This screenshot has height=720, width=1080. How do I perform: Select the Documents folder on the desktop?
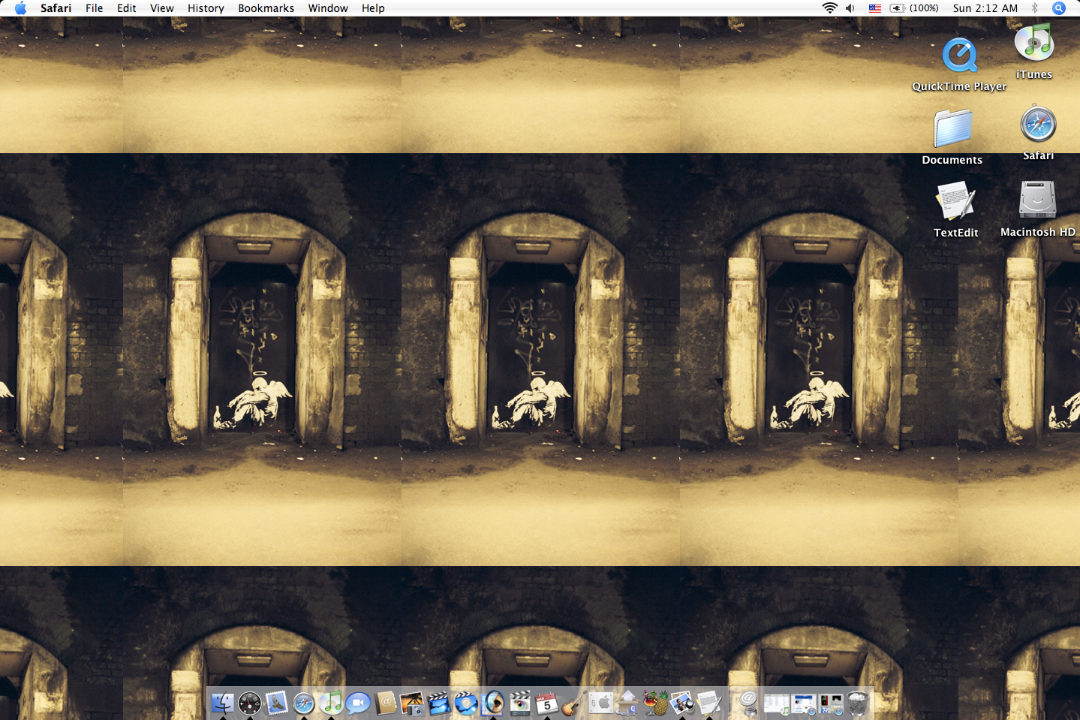pyautogui.click(x=952, y=137)
